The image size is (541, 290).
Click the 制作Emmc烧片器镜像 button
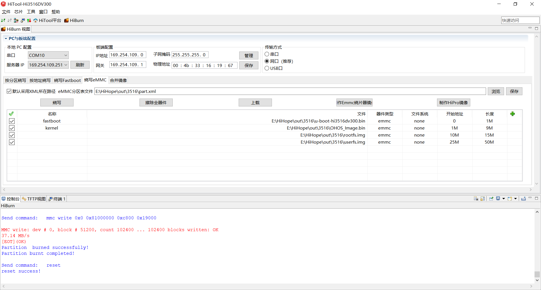(354, 102)
